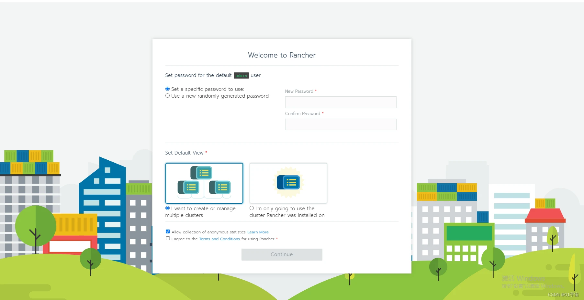Screen dimensions: 584x300
Task: Focus the Confirm Password input field
Action: pyautogui.click(x=341, y=124)
